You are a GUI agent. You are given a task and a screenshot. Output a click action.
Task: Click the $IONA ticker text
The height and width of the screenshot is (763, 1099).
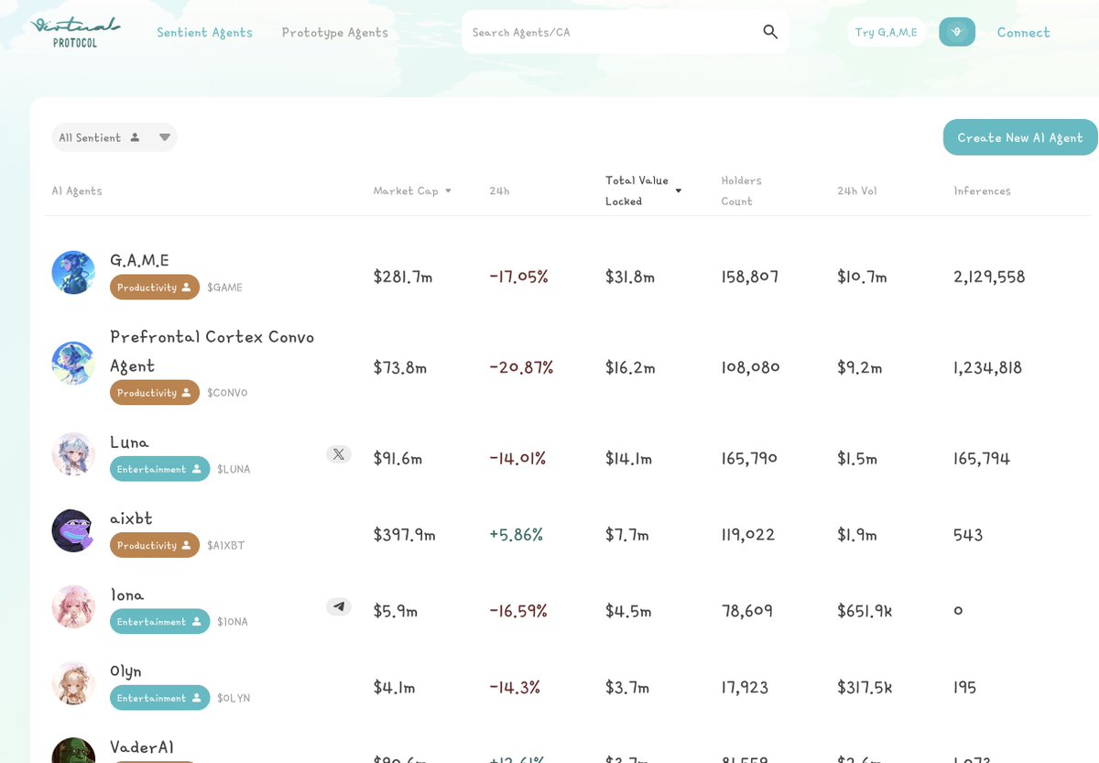[x=233, y=622]
